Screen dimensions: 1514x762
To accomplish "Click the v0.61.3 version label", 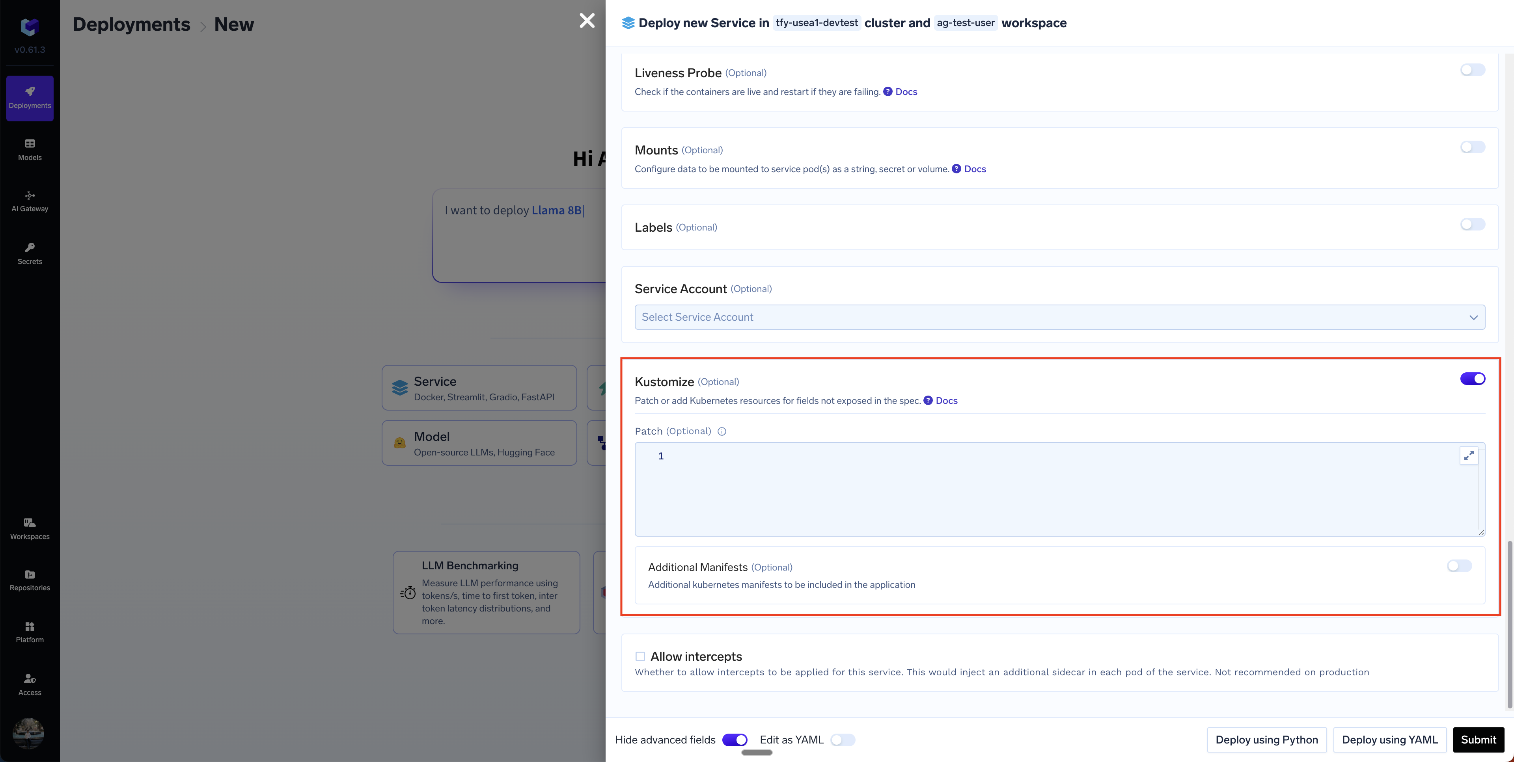I will coord(30,50).
